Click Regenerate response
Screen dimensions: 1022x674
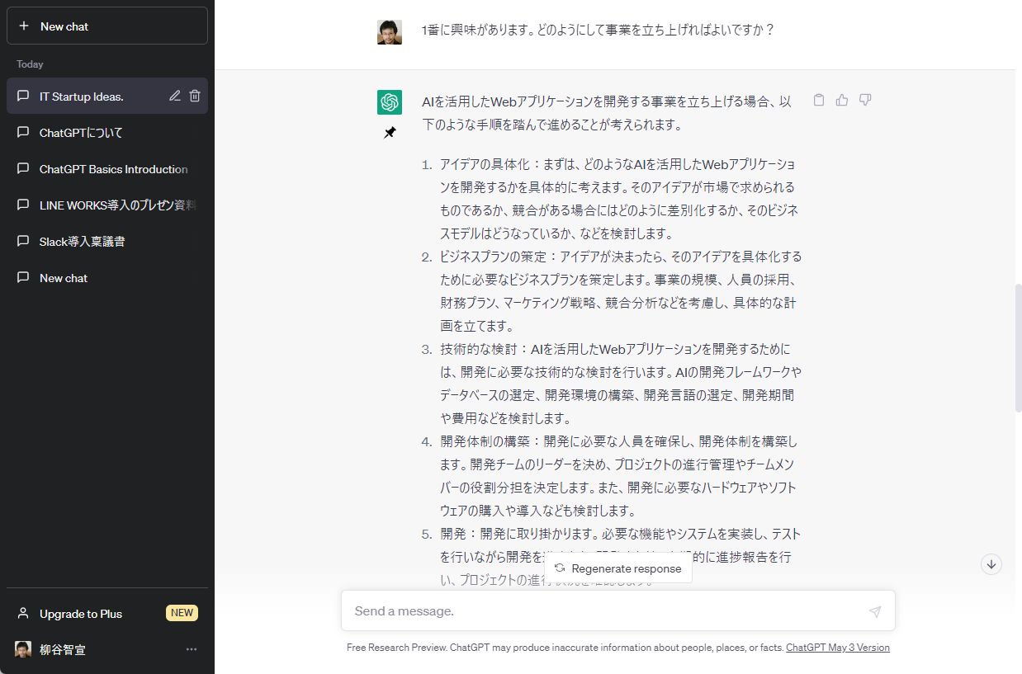[x=617, y=568]
